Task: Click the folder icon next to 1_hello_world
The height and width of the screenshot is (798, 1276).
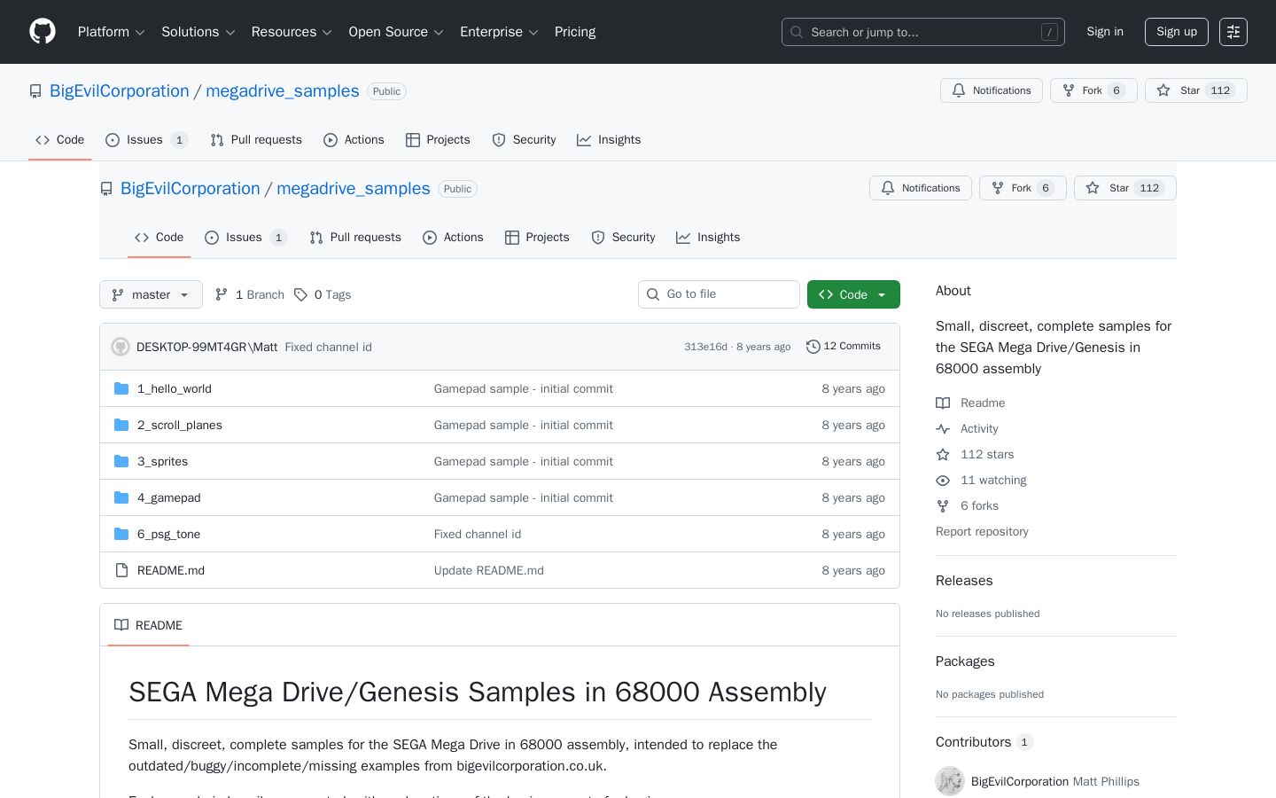Action: click(x=121, y=388)
